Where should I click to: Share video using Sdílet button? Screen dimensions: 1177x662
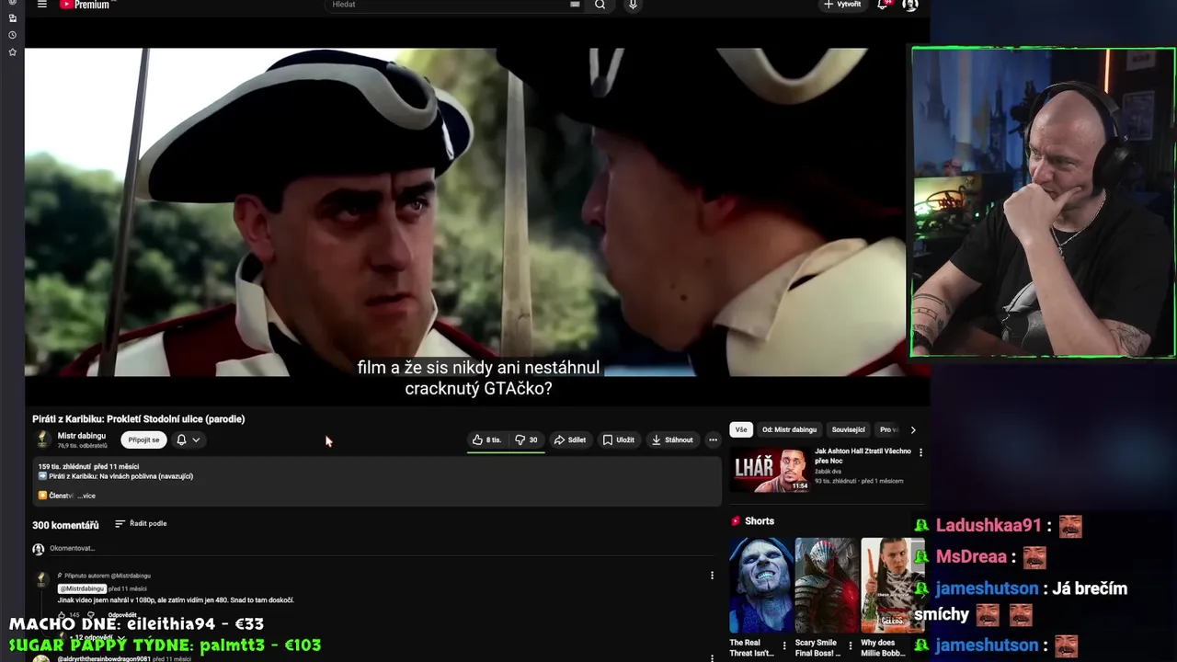pyautogui.click(x=569, y=439)
